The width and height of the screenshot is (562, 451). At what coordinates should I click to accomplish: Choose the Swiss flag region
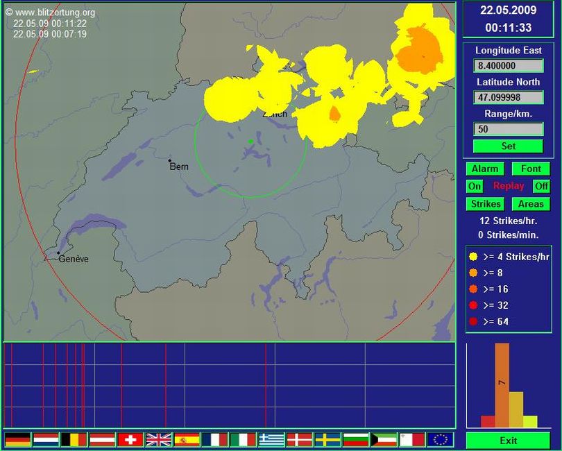[130, 439]
